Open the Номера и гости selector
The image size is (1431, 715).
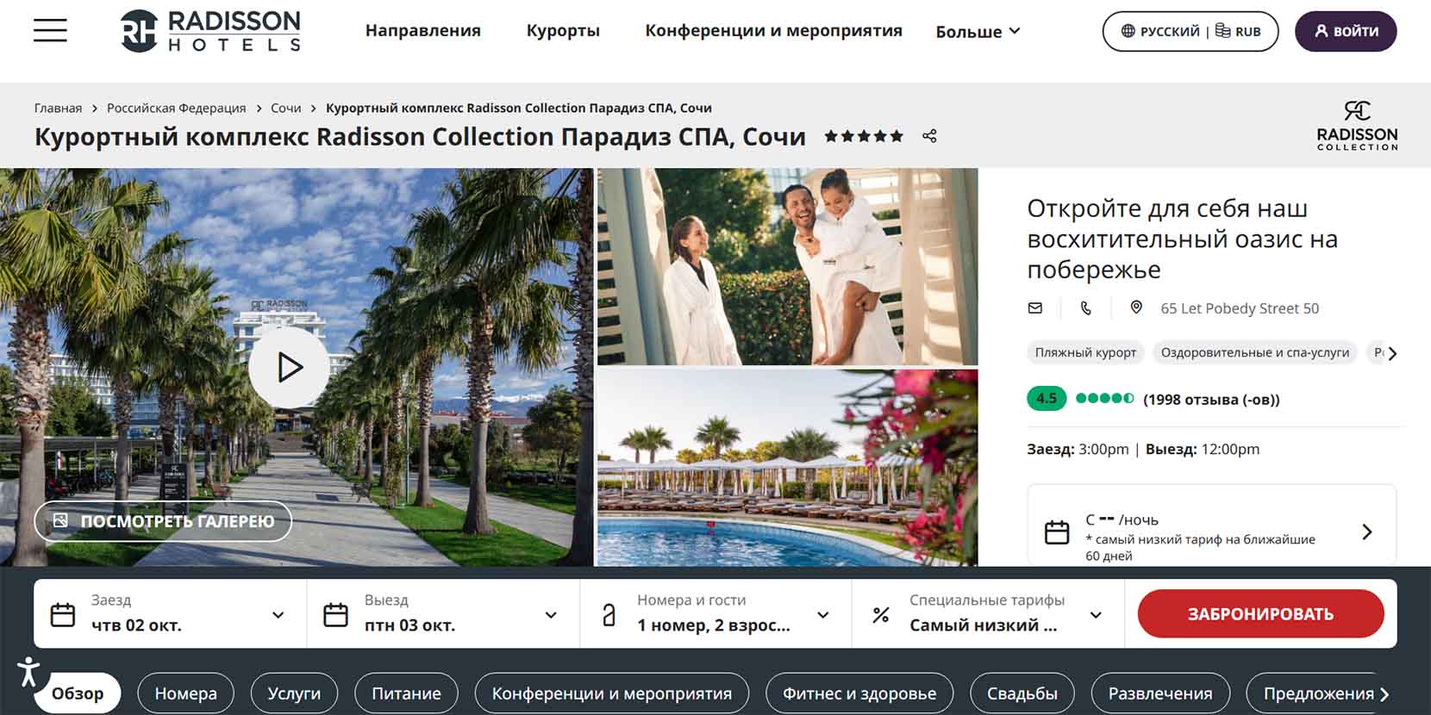[715, 613]
